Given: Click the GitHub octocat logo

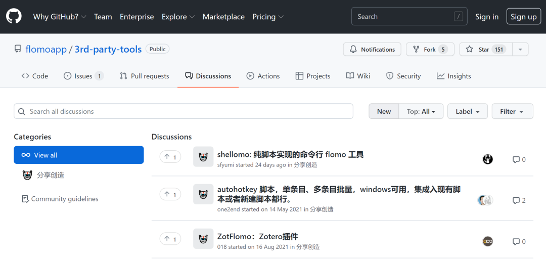Looking at the screenshot, I should 14,16.
